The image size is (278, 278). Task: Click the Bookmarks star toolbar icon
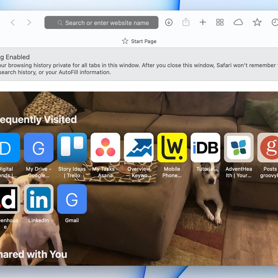257,22
